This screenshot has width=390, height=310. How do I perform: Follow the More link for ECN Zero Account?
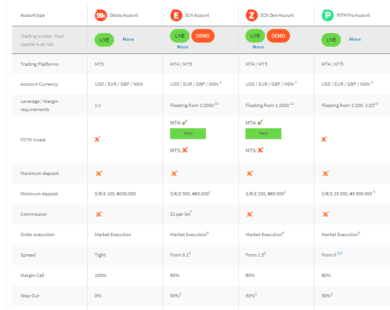click(x=258, y=47)
